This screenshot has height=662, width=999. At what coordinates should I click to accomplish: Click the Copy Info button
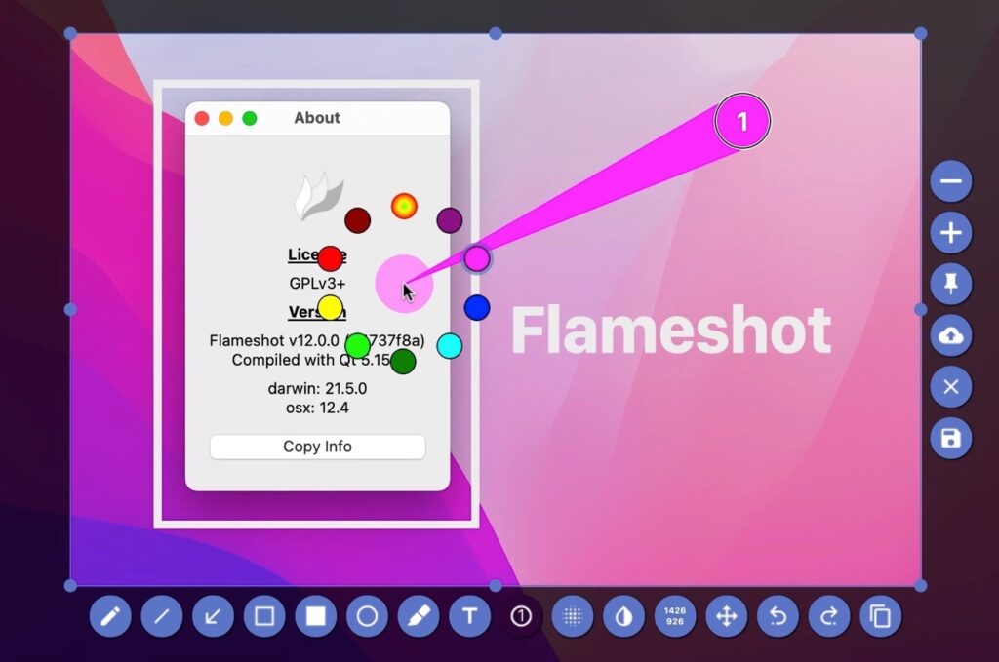[317, 447]
